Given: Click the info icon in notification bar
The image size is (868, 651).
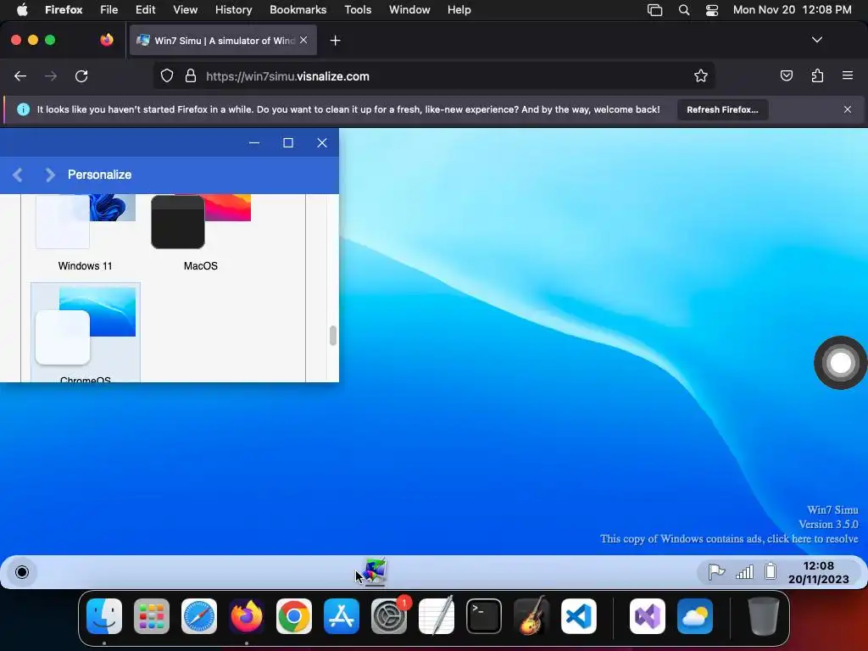Looking at the screenshot, I should point(23,109).
